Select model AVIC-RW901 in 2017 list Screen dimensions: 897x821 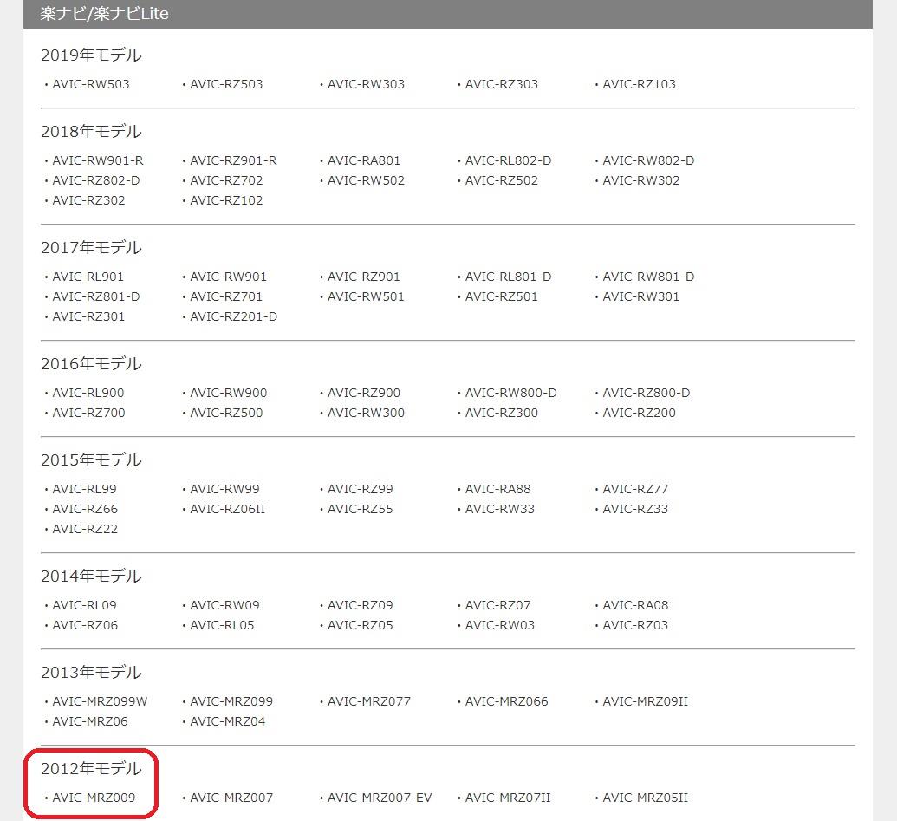[x=228, y=277]
